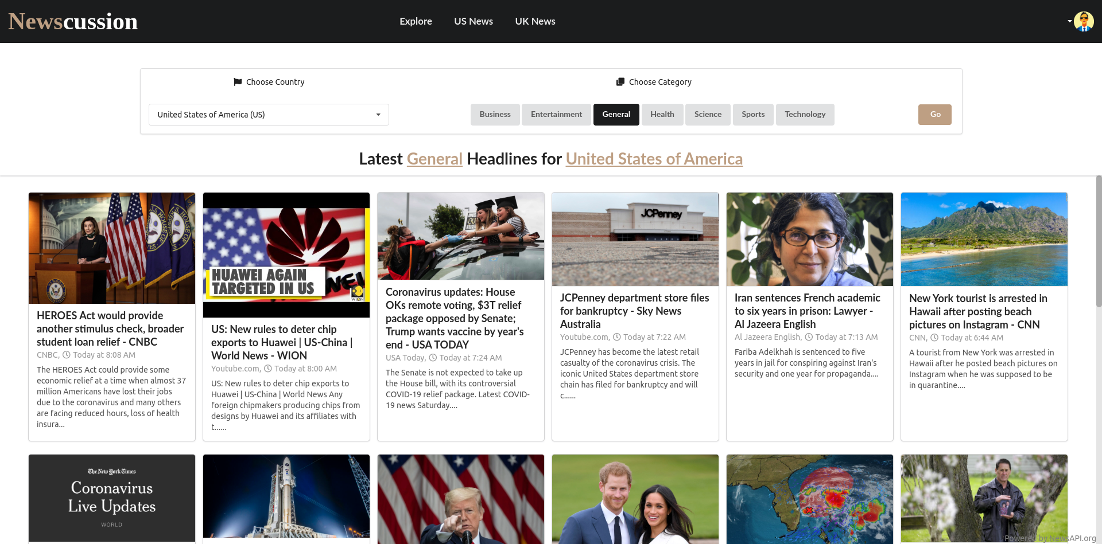Click the portrait thumbnail on the Iran article
1102x544 pixels.
[x=810, y=239]
